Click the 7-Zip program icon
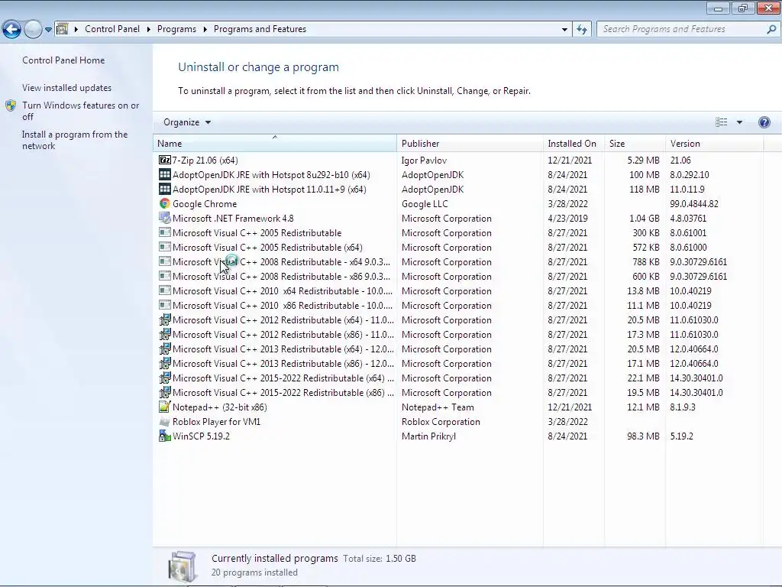This screenshot has height=587, width=782. click(x=165, y=161)
